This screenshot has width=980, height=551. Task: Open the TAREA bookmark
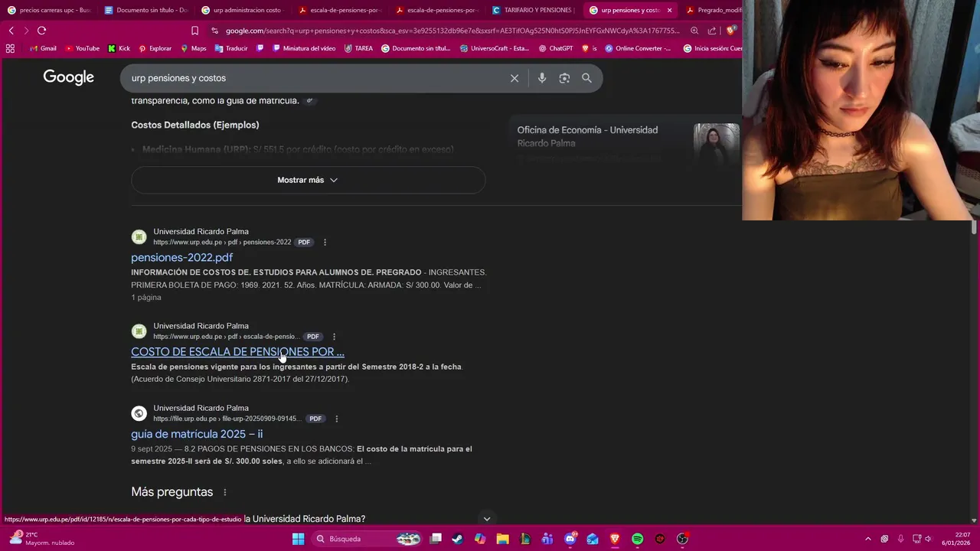[x=358, y=48]
